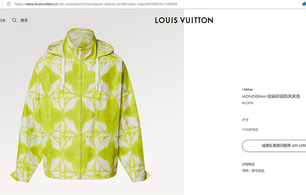Click the 诚邀私享顾问服务 button
Image resolution: width=306 pixels, height=195 pixels.
274,146
